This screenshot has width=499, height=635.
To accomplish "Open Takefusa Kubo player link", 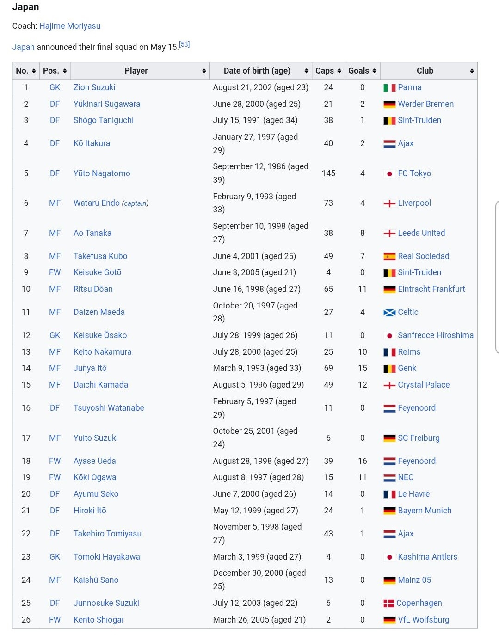I will [x=100, y=256].
